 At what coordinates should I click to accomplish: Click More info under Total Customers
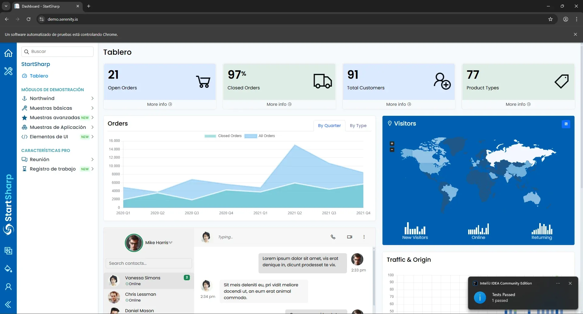[398, 104]
